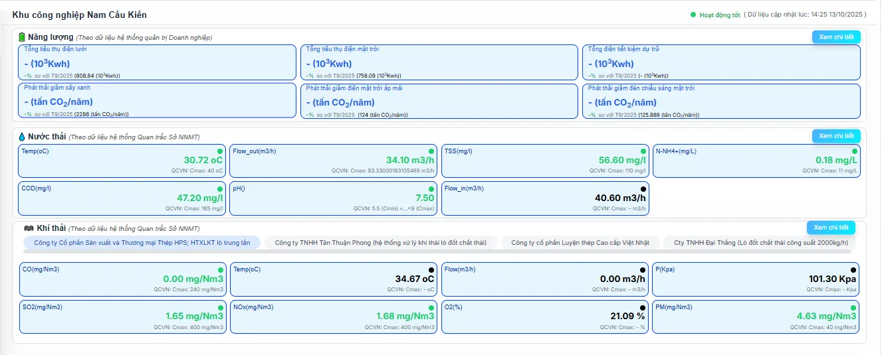Open Xem chi tiết for the Năng lượng section

click(835, 37)
